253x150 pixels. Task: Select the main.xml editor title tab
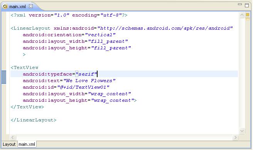pos(17,7)
